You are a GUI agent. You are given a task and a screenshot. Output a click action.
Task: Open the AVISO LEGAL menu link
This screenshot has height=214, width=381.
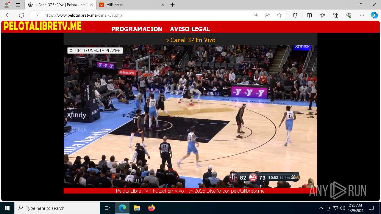190,29
